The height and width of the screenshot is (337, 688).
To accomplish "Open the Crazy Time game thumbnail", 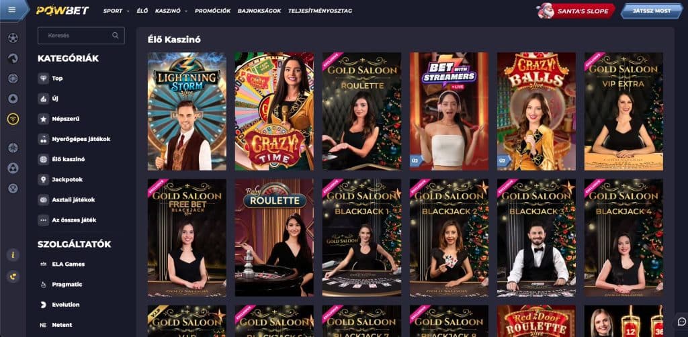I will coord(274,111).
